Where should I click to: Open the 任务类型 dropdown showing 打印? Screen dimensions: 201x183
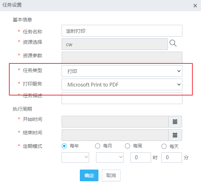point(122,71)
